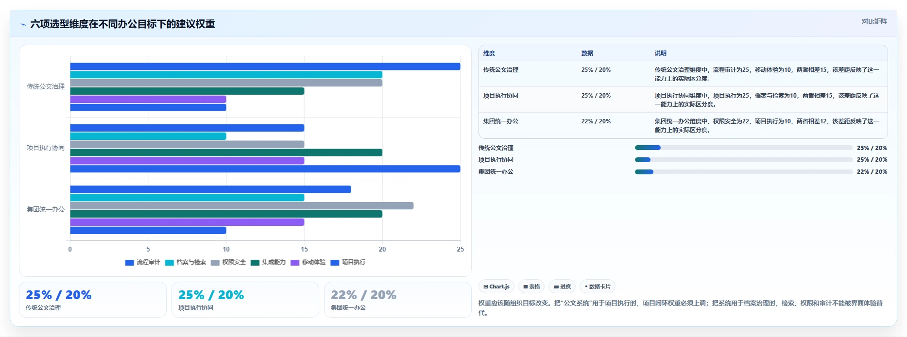
Task: Click the 集团统一办公 y-axis label on chart
Action: [x=46, y=209]
